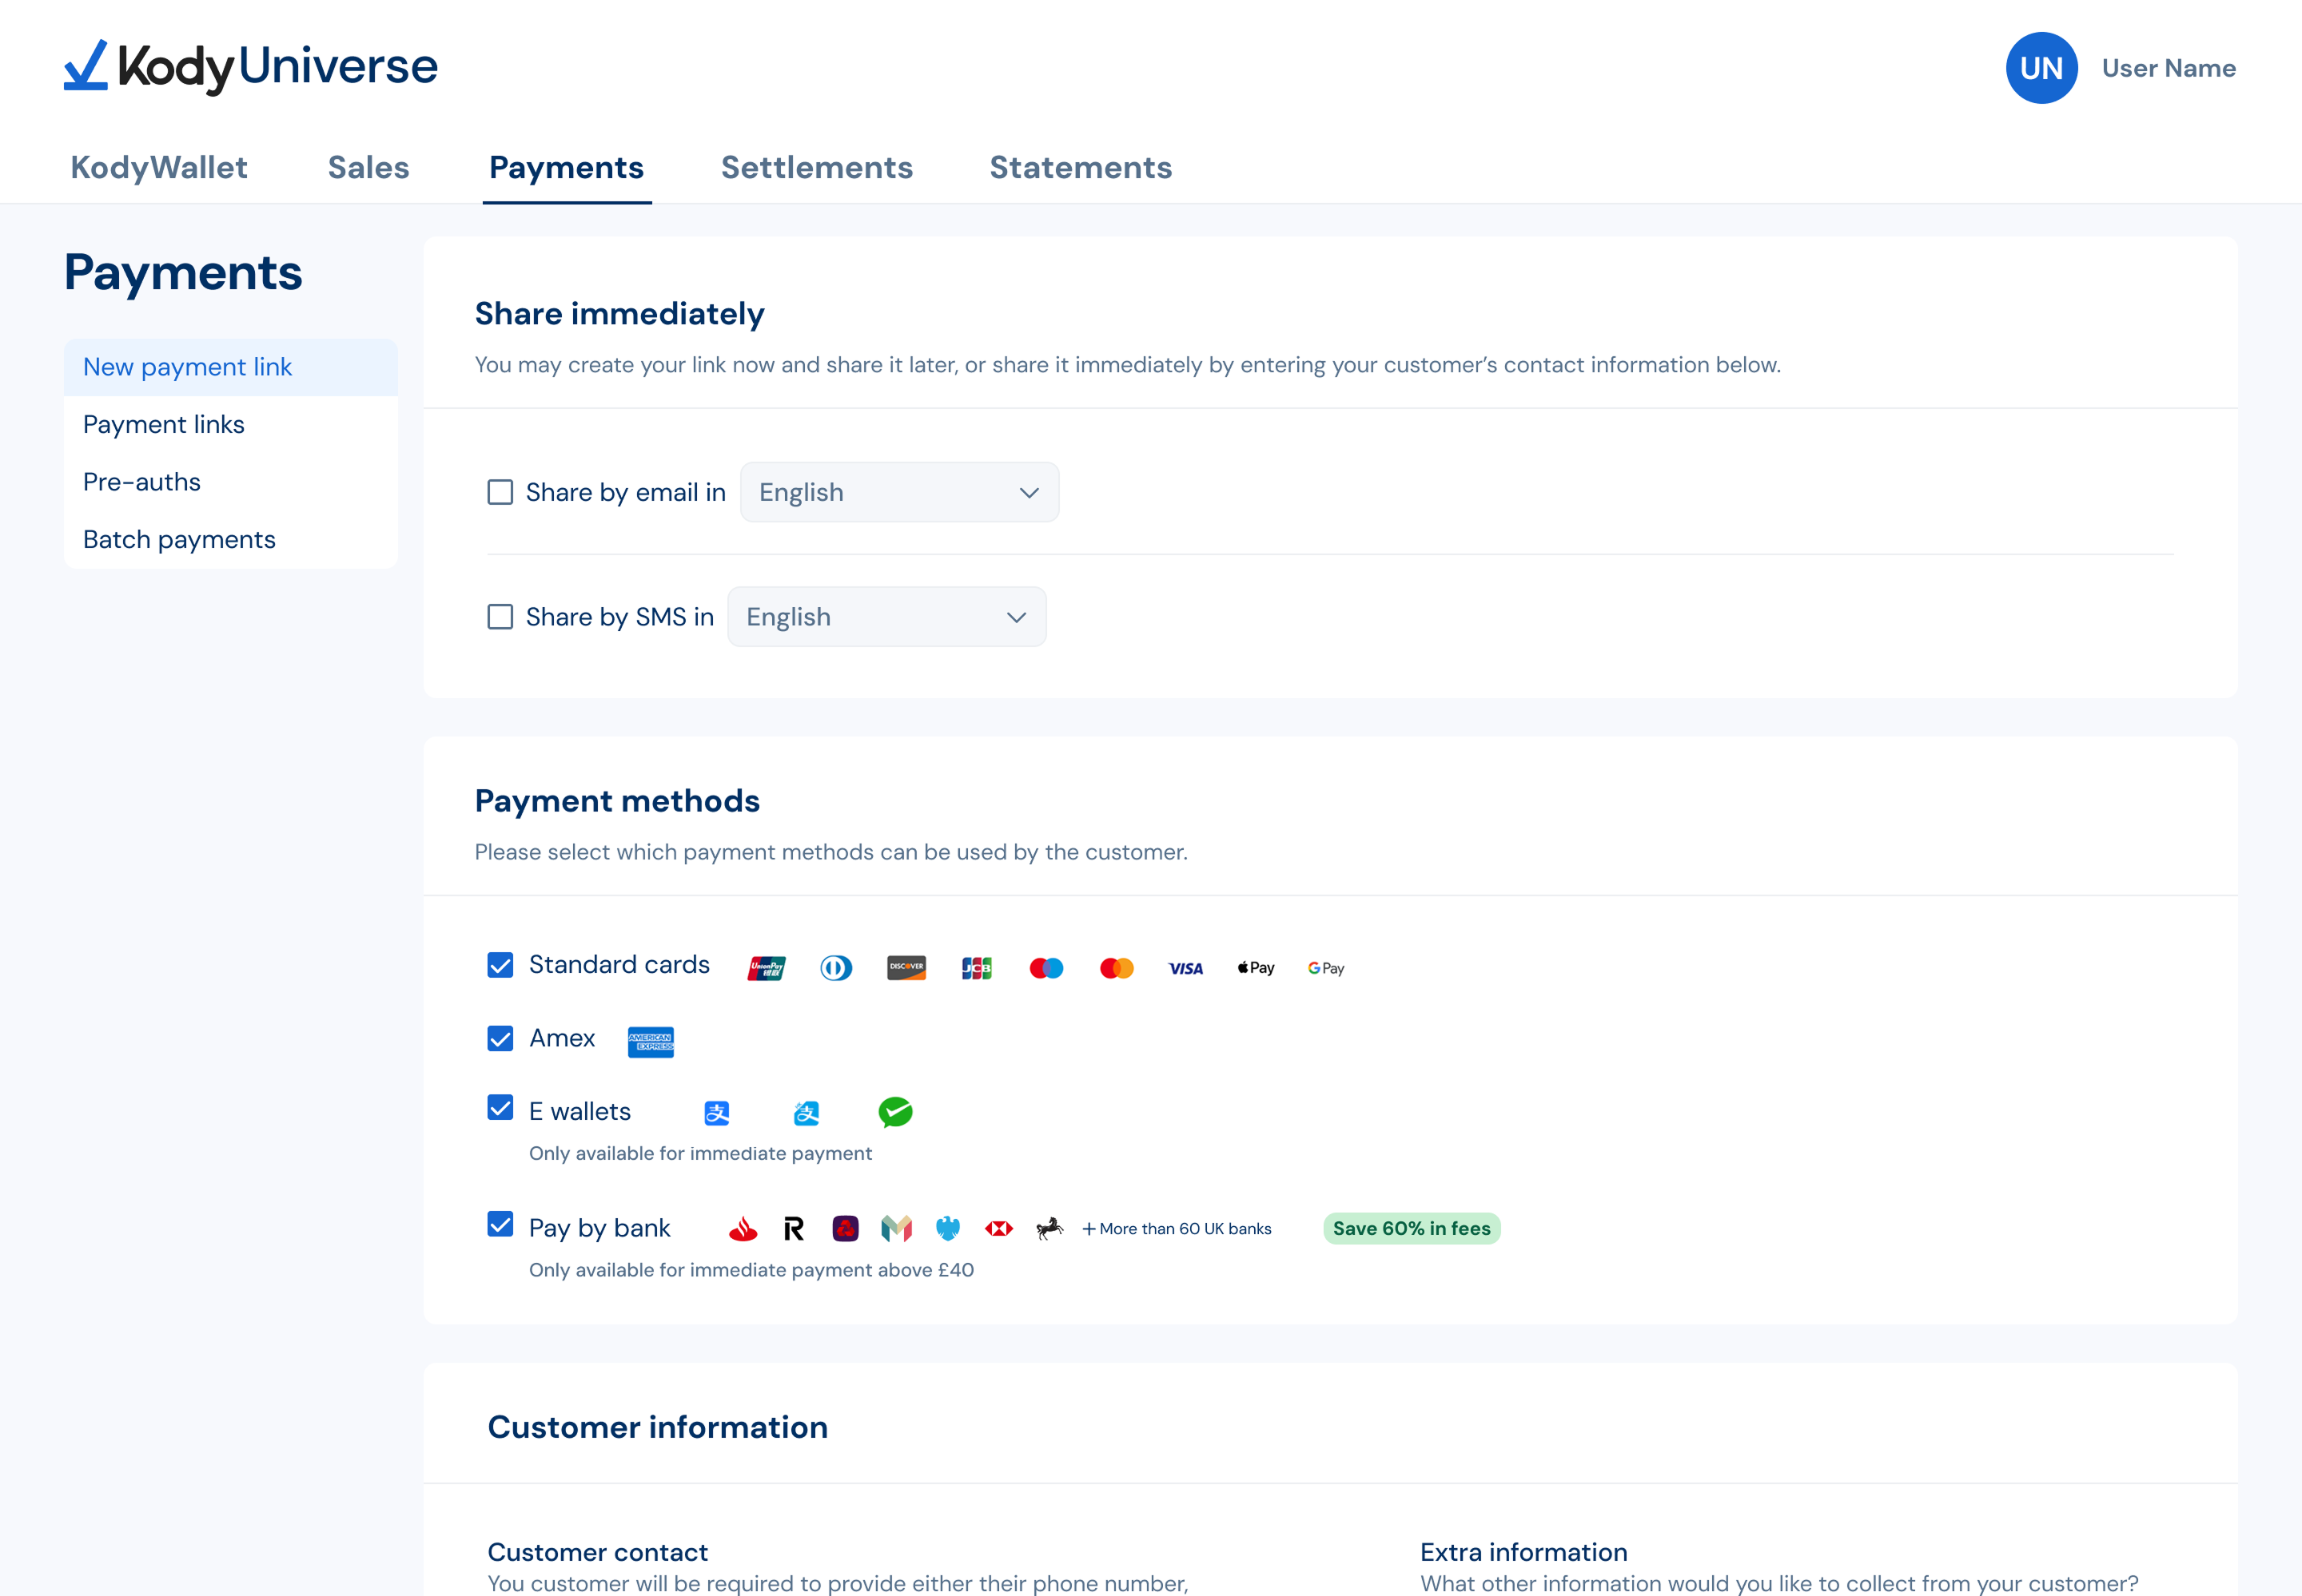
Task: Click the dark blue Alipay icon
Action: coord(717,1113)
